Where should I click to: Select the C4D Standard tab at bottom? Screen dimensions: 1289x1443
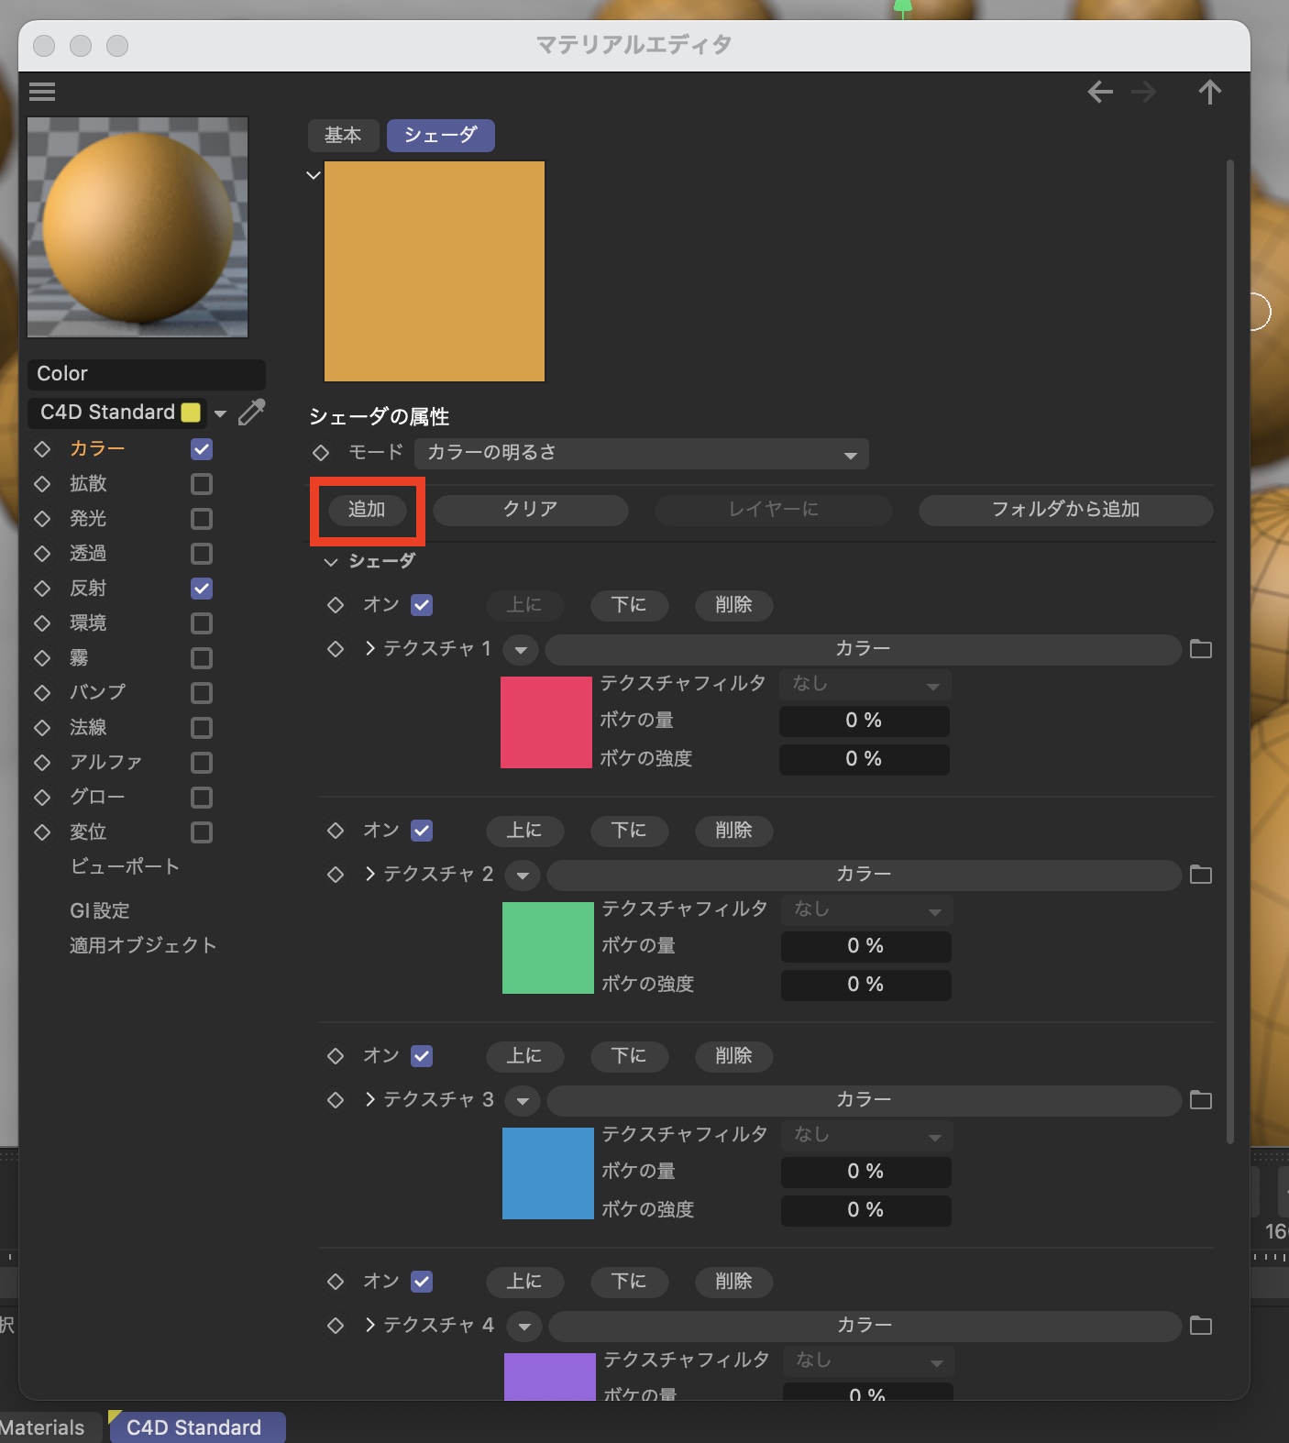[x=194, y=1427]
